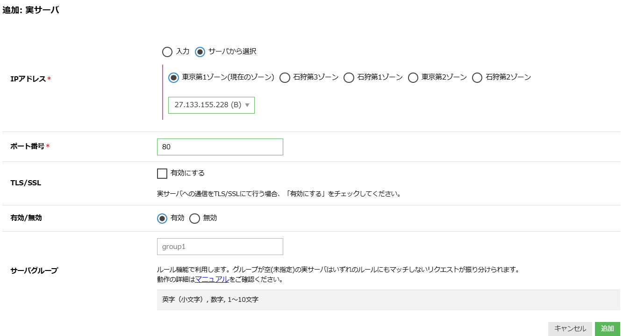This screenshot has width=623, height=336.
Task: Click the 有効にする checkbox label text
Action: [188, 173]
